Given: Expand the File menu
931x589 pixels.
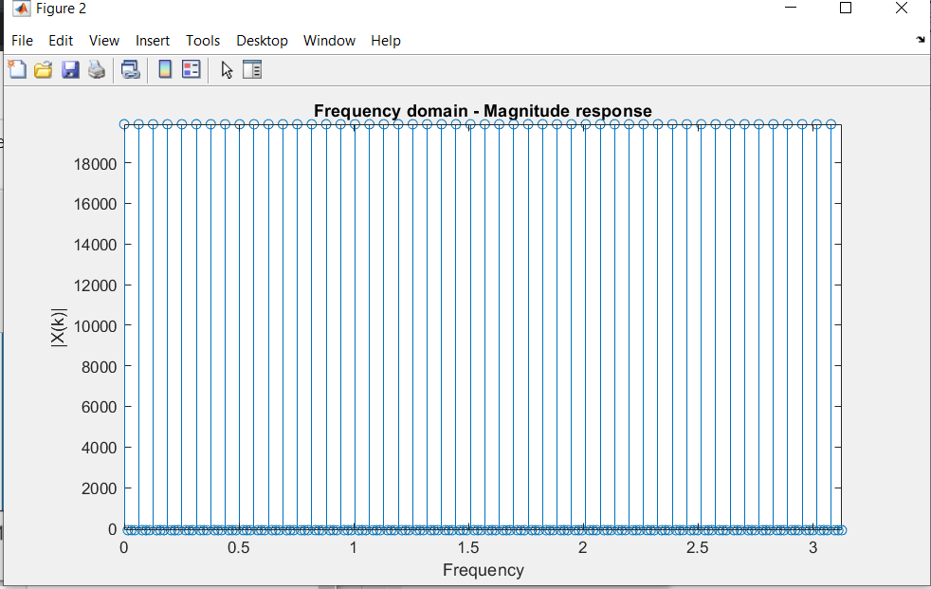Looking at the screenshot, I should pyautogui.click(x=22, y=41).
